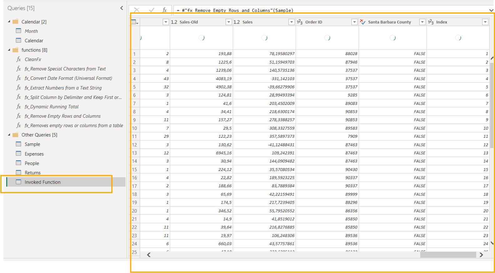Select the Month query

click(31, 31)
